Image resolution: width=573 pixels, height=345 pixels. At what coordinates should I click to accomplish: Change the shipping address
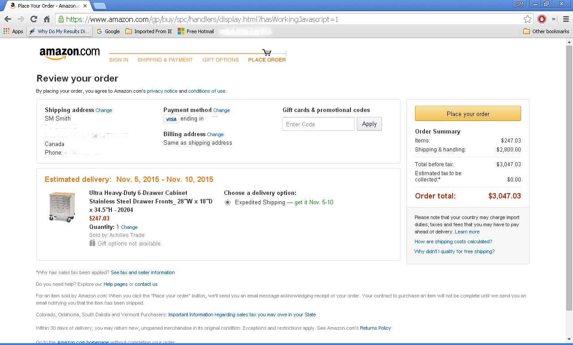[104, 110]
